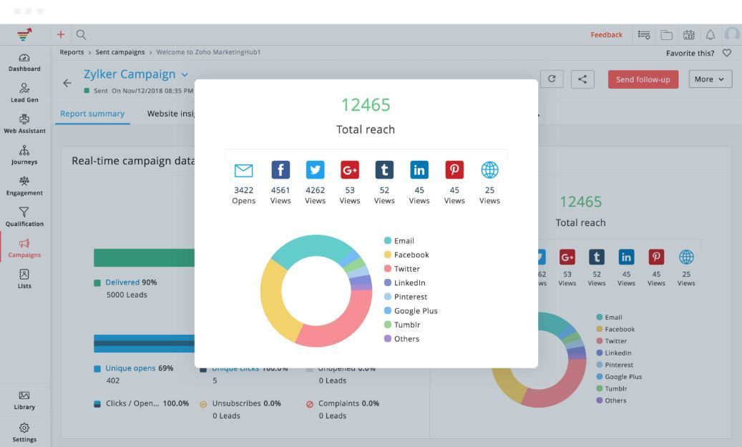
Task: Open the Feedback link
Action: [x=606, y=34]
